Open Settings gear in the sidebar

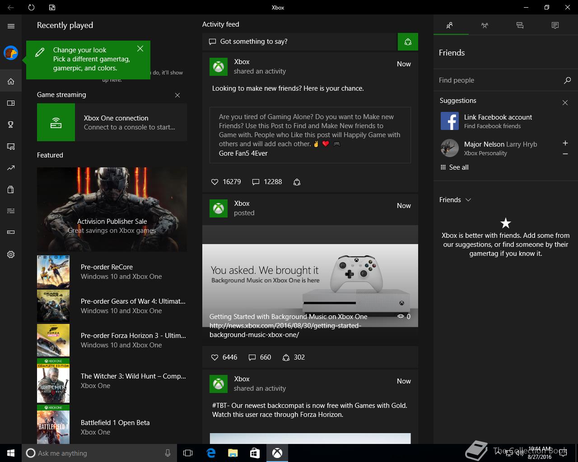[11, 254]
